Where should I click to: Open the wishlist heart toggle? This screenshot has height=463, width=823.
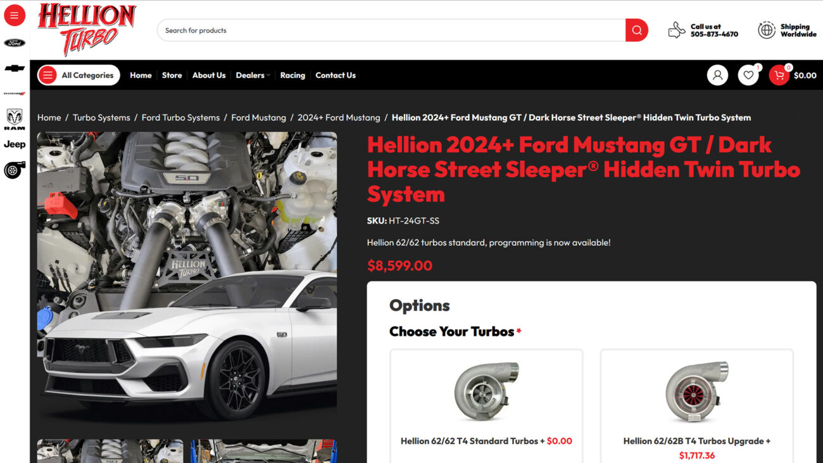pos(748,75)
